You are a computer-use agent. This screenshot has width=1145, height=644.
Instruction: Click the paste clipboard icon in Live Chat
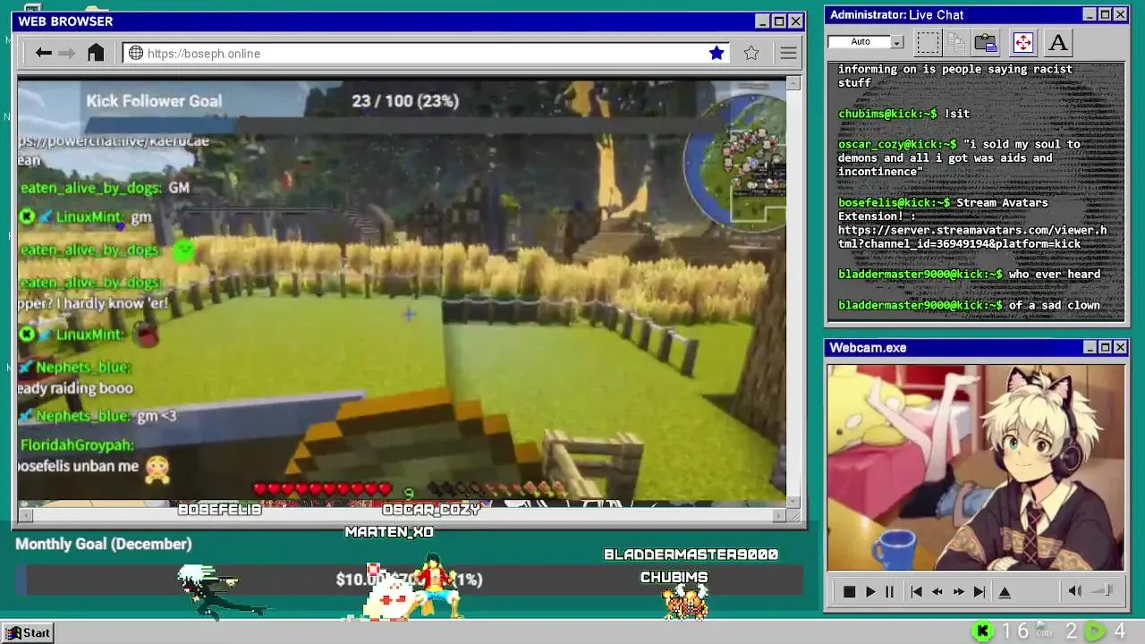coord(986,42)
